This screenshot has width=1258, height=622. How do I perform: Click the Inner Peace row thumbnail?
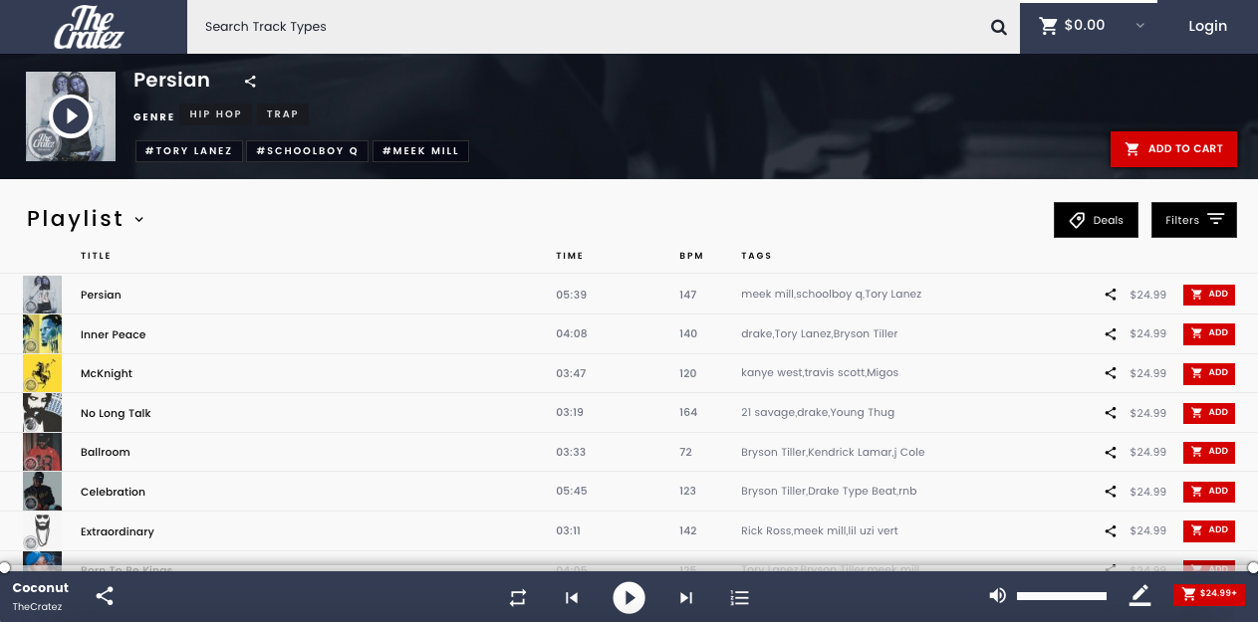(x=42, y=334)
